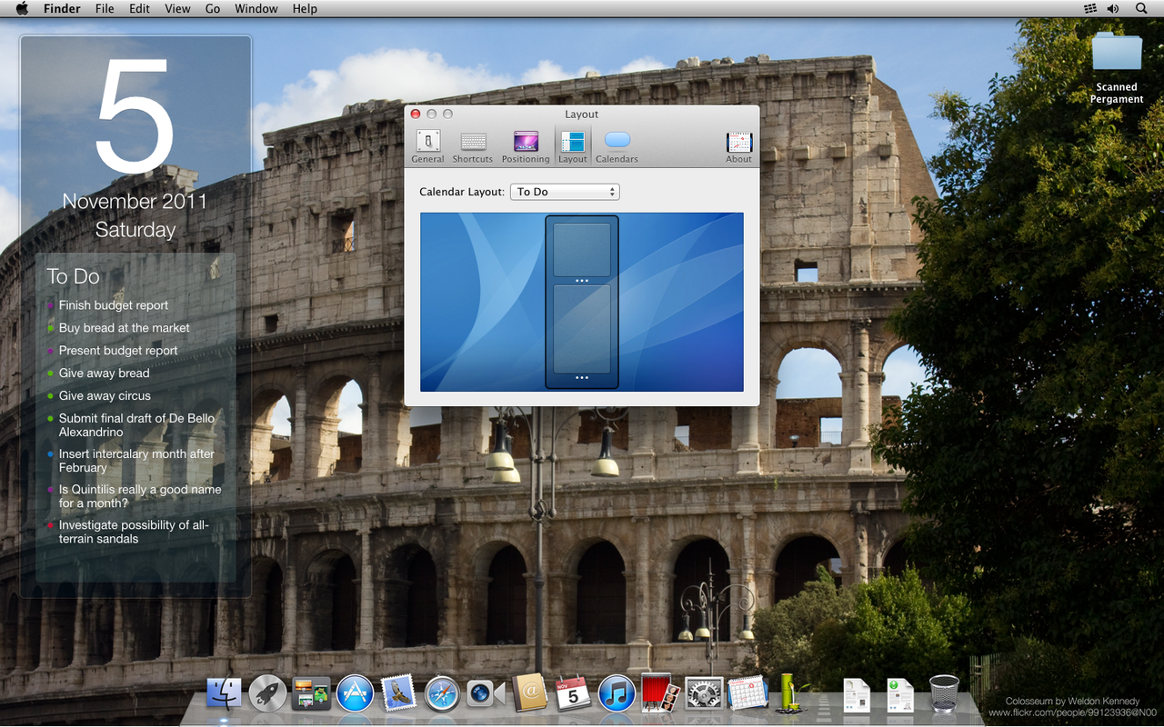Open Safari from the Dock
Screen dimensions: 1164x727
click(x=442, y=693)
